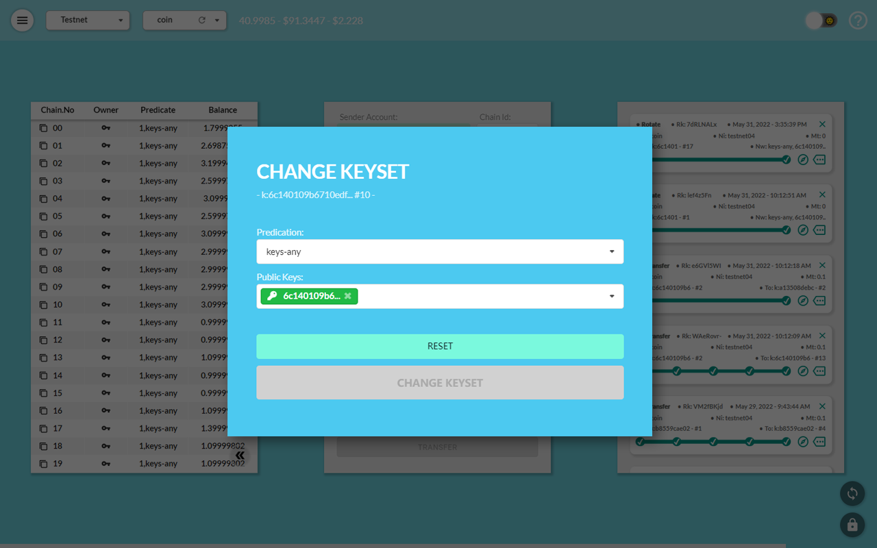Open the hamburger main menu

(x=22, y=20)
